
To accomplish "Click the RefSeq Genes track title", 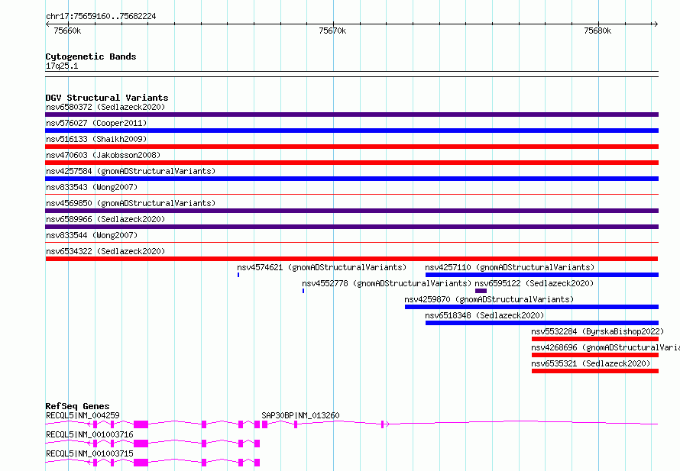I will pyautogui.click(x=77, y=406).
